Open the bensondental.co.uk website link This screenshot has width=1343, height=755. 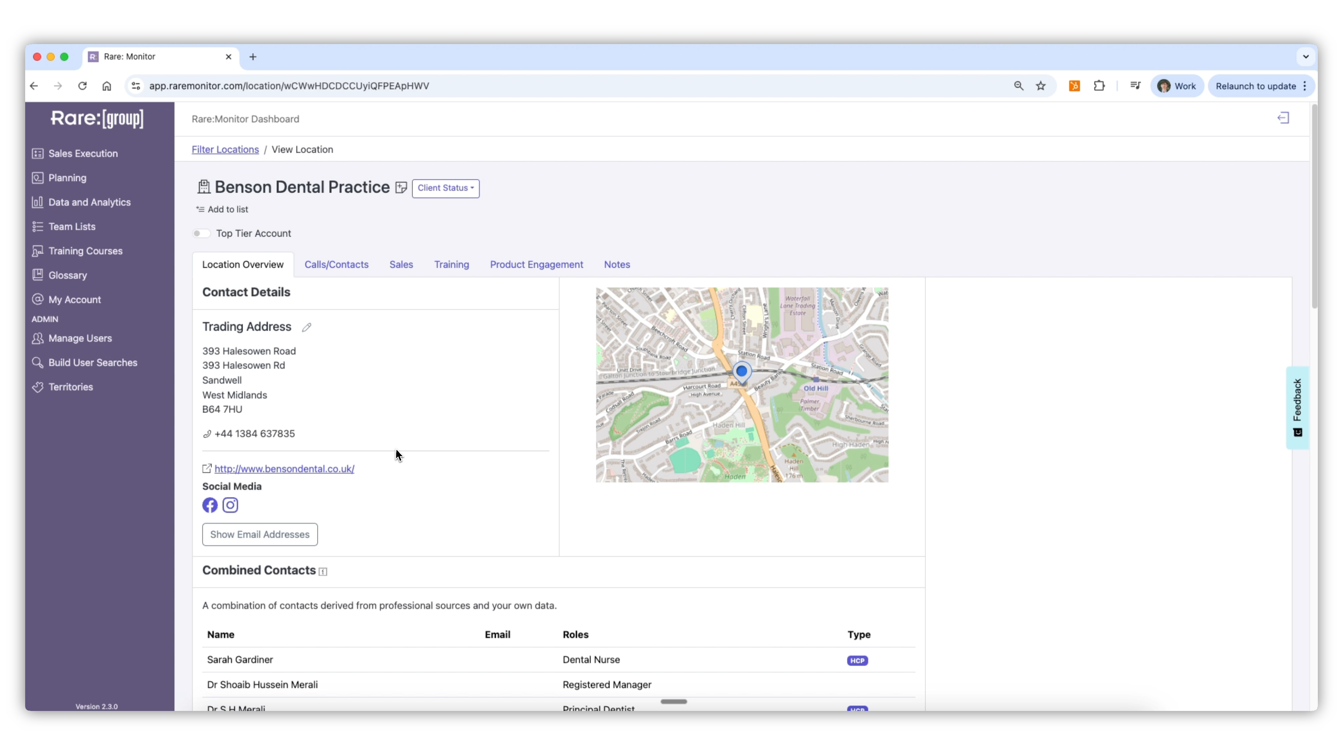284,468
